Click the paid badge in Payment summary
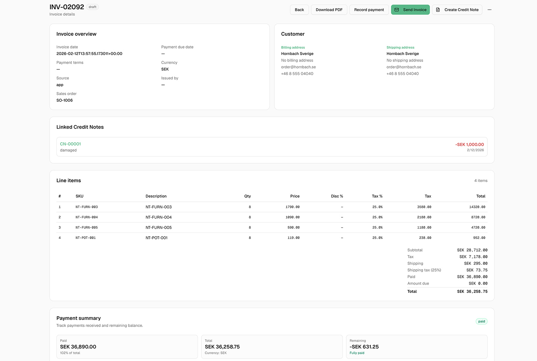Viewport: 537px width, 361px height. (x=481, y=321)
